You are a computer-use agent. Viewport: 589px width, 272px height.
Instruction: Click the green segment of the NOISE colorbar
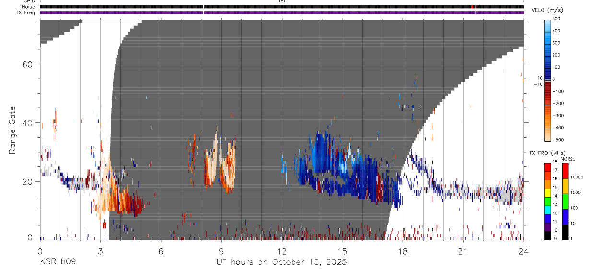(x=565, y=201)
